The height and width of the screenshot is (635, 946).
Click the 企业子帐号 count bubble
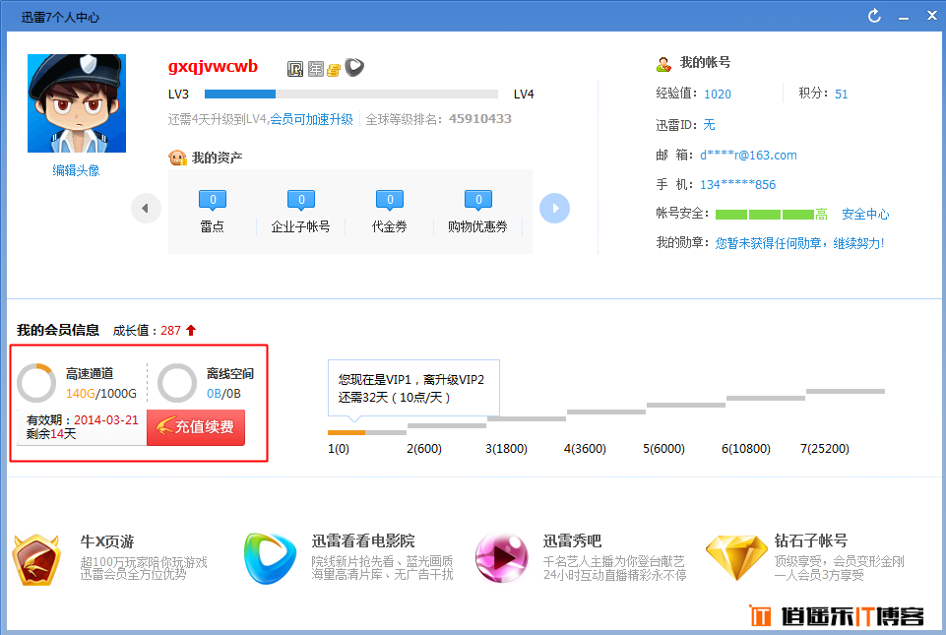point(301,201)
